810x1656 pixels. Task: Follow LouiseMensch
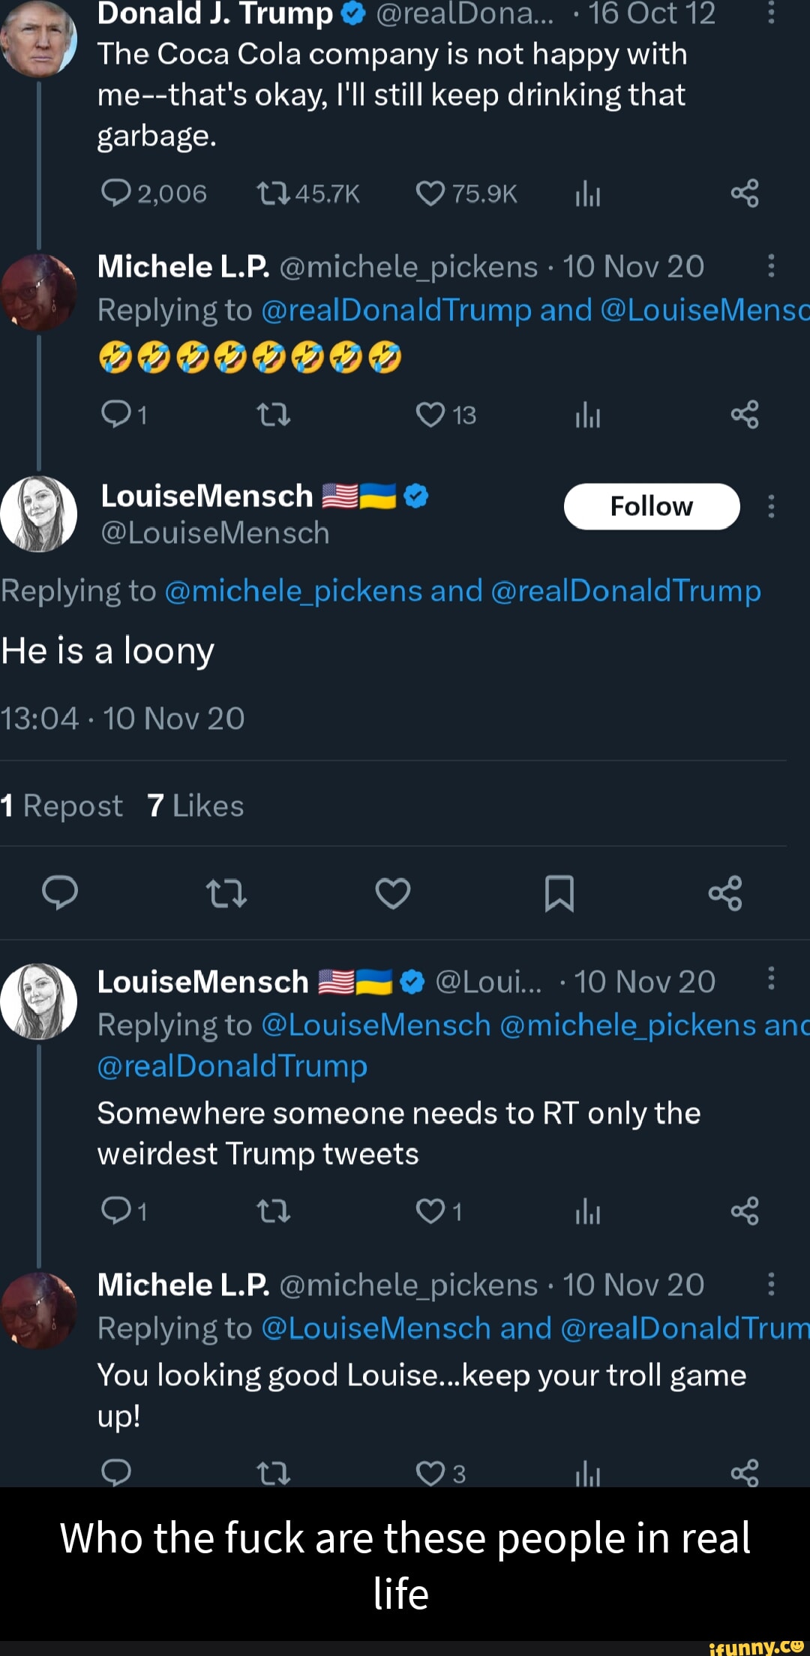[x=651, y=507]
